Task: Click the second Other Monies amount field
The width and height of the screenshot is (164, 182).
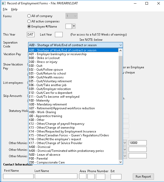Action: [138, 149]
